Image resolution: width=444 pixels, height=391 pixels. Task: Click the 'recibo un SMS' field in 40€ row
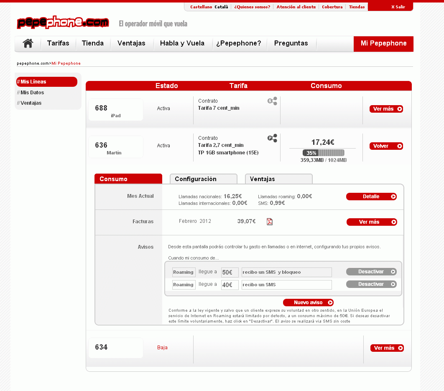click(x=286, y=285)
